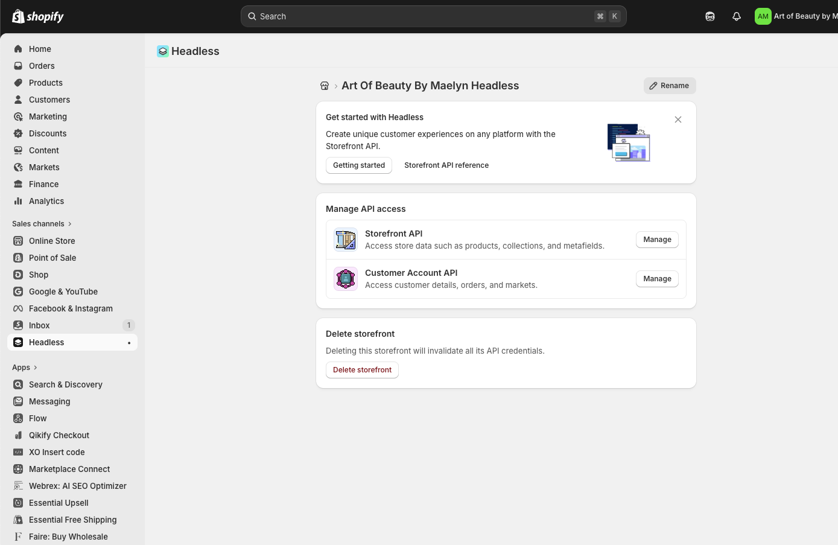The height and width of the screenshot is (545, 838).
Task: Click the Discounts icon in sidebar
Action: (x=18, y=133)
